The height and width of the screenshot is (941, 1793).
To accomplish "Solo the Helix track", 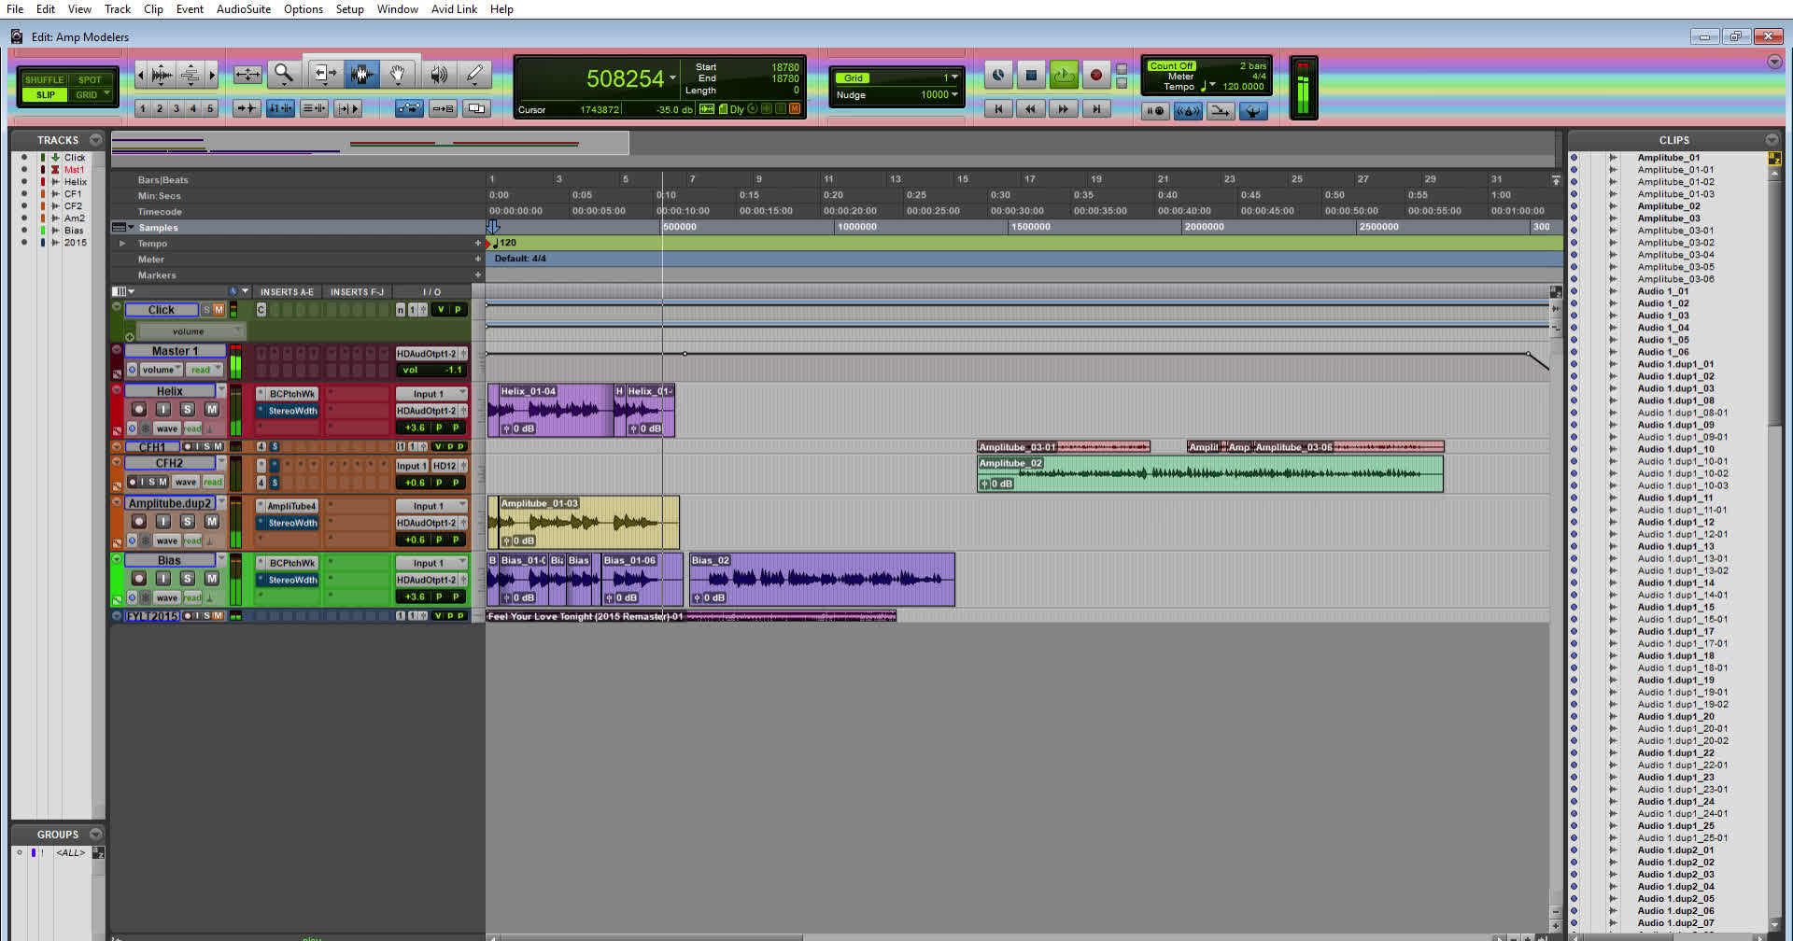I will point(188,409).
